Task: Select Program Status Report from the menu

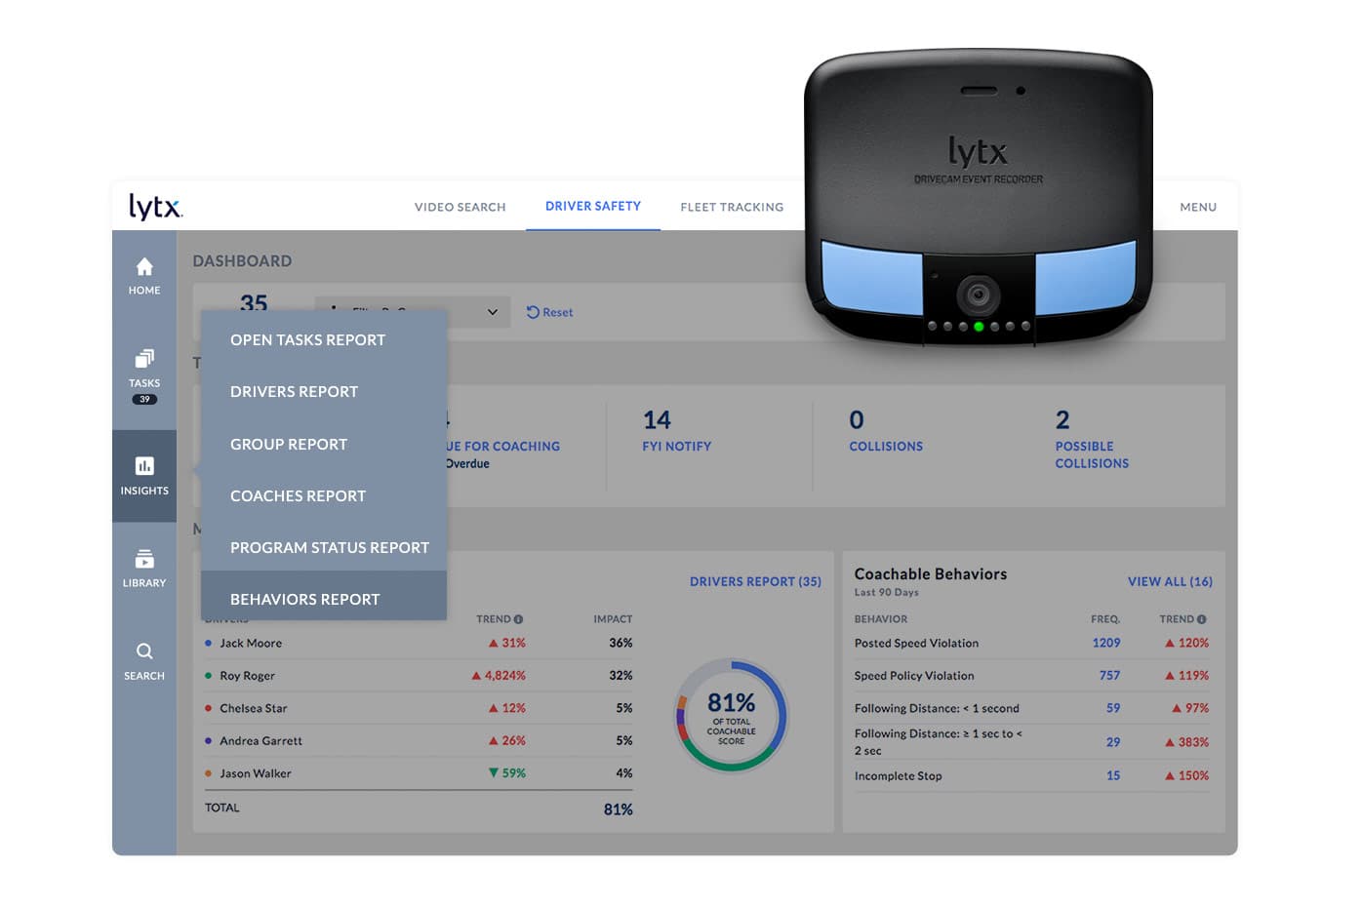Action: coord(329,547)
